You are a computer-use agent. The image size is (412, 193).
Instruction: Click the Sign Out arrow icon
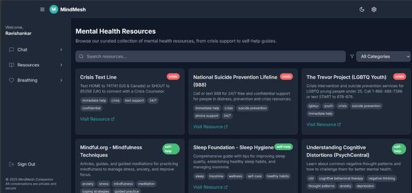coord(11,164)
